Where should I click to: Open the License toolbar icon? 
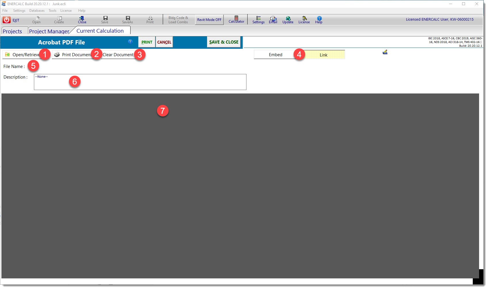pos(304,19)
